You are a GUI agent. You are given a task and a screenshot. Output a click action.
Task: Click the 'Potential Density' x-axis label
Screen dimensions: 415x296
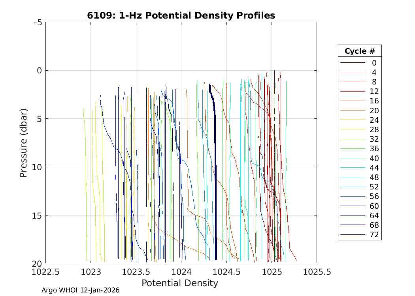coord(180,283)
